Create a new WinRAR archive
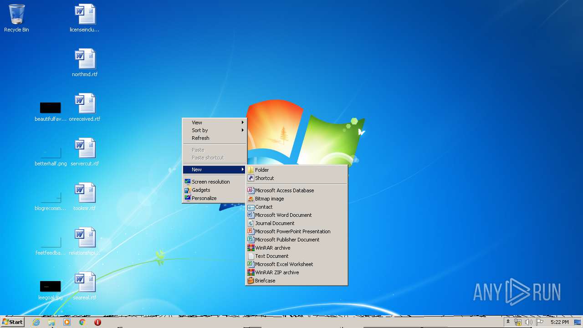 tap(297, 248)
